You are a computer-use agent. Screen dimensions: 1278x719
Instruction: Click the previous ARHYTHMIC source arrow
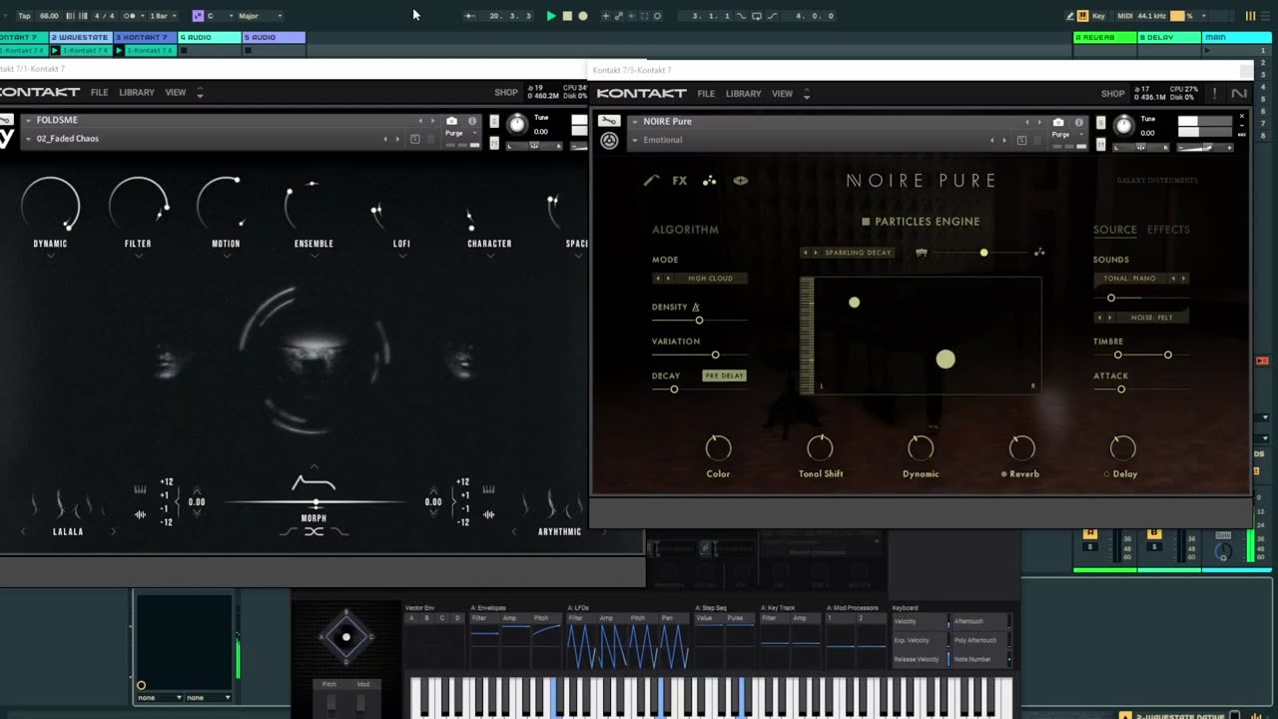point(514,532)
